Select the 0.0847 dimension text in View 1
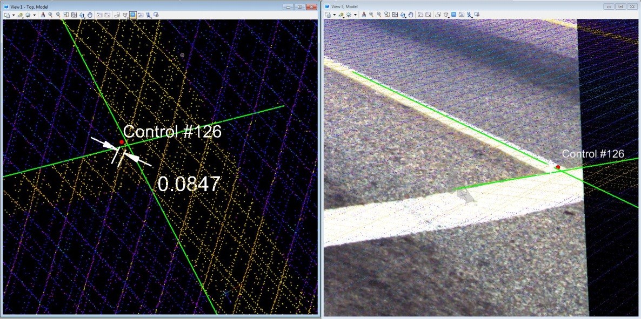This screenshot has width=641, height=319. click(189, 185)
